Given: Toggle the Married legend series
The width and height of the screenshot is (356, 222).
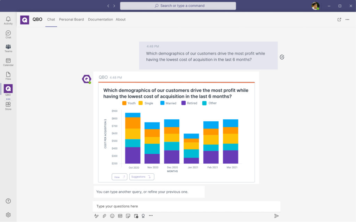Looking at the screenshot, I should pyautogui.click(x=168, y=103).
